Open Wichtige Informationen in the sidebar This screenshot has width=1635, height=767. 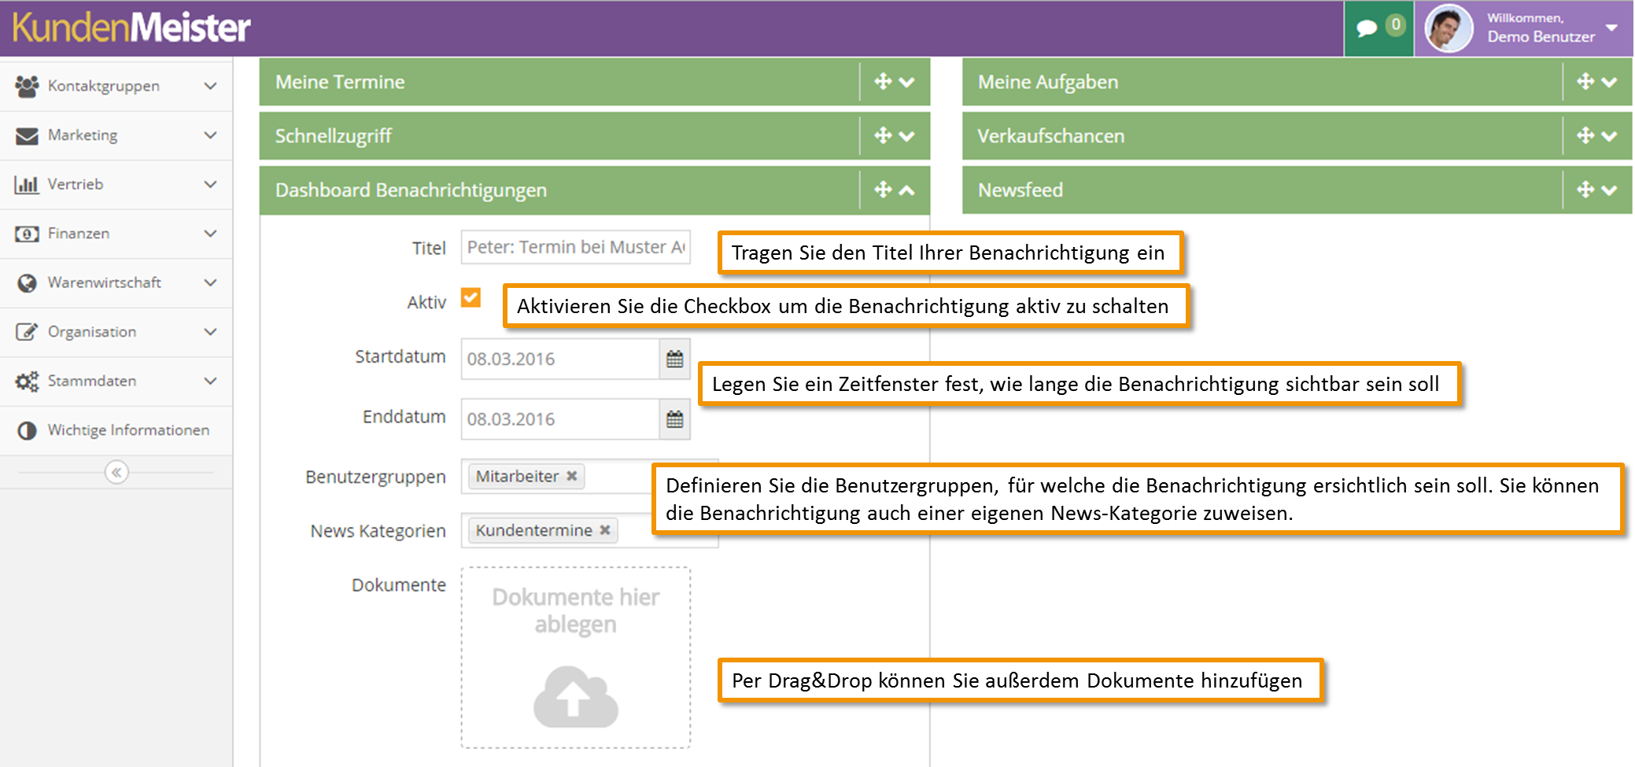[116, 430]
